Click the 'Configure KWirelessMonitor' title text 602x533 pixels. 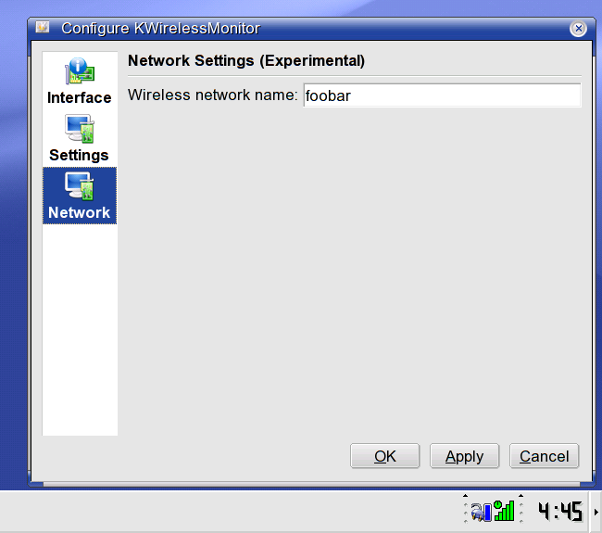point(160,29)
